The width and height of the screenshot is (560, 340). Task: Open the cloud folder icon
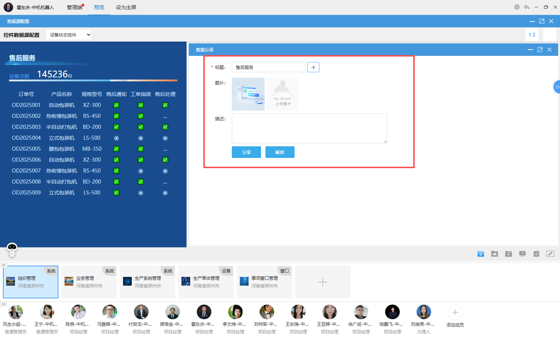coord(494,254)
